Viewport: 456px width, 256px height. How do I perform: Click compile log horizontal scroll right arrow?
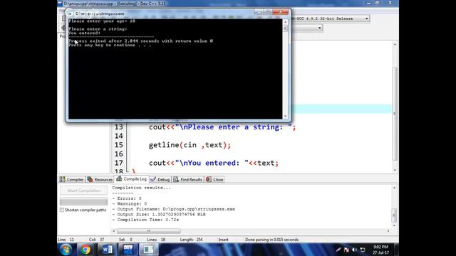click(388, 231)
